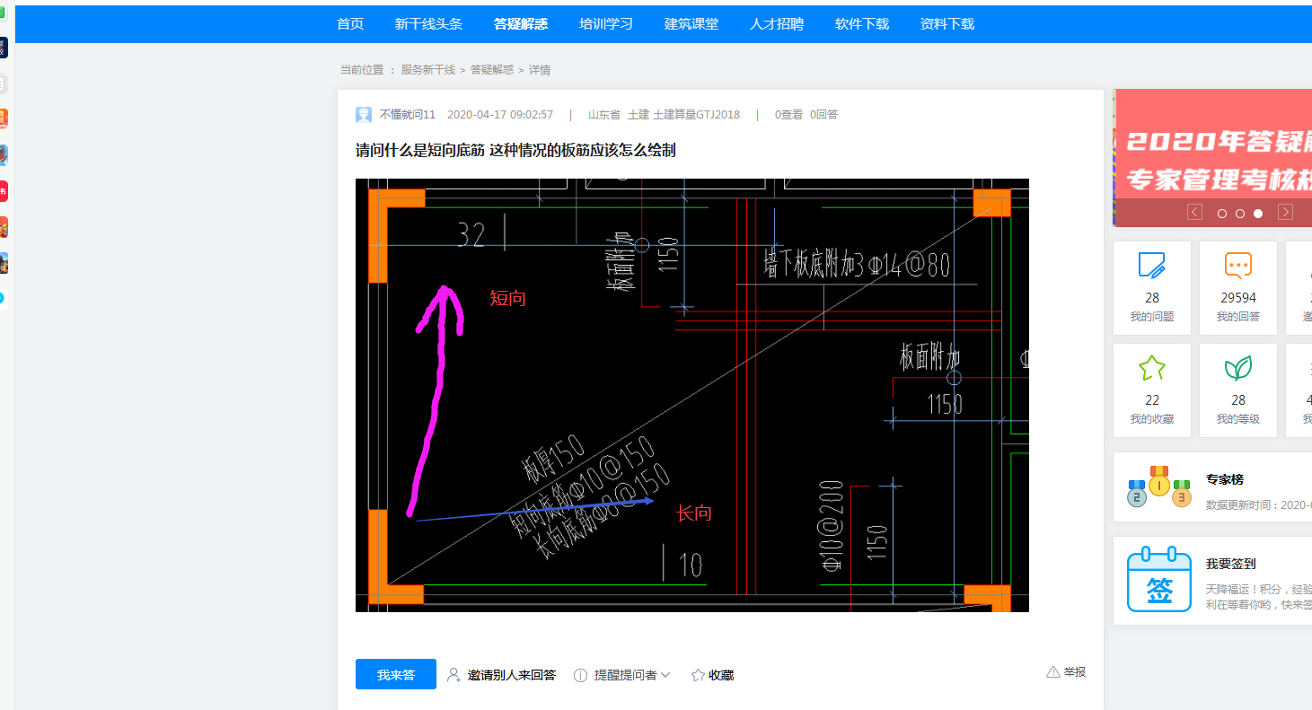Open 建筑课堂 in the top navigation
This screenshot has width=1312, height=710.
(x=691, y=24)
